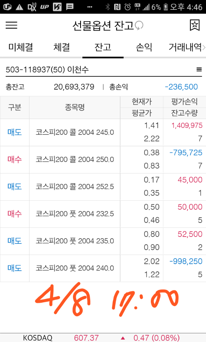Expand tabs with the right chevron arrow
The image size is (206, 342).
[204, 47]
